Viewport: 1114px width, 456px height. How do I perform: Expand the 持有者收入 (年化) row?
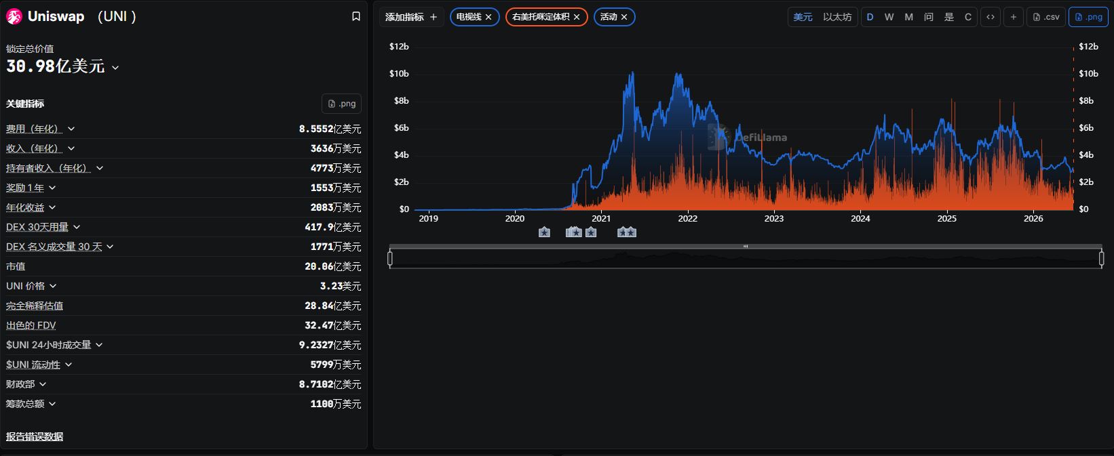[100, 168]
